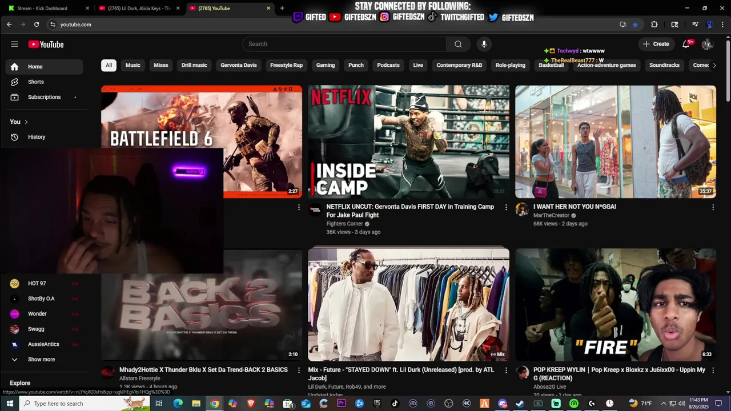Select the Drill music chip

click(194, 65)
